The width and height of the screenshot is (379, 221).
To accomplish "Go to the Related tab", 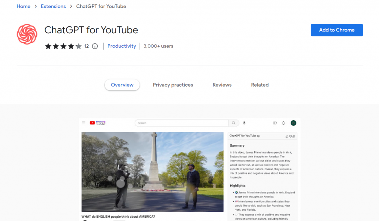I will click(x=260, y=85).
